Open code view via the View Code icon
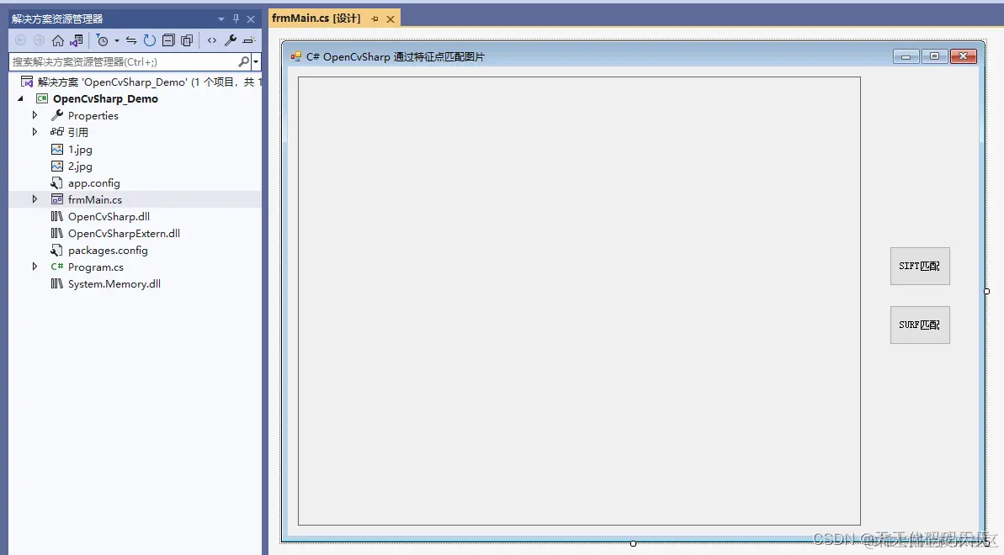 pyautogui.click(x=212, y=40)
